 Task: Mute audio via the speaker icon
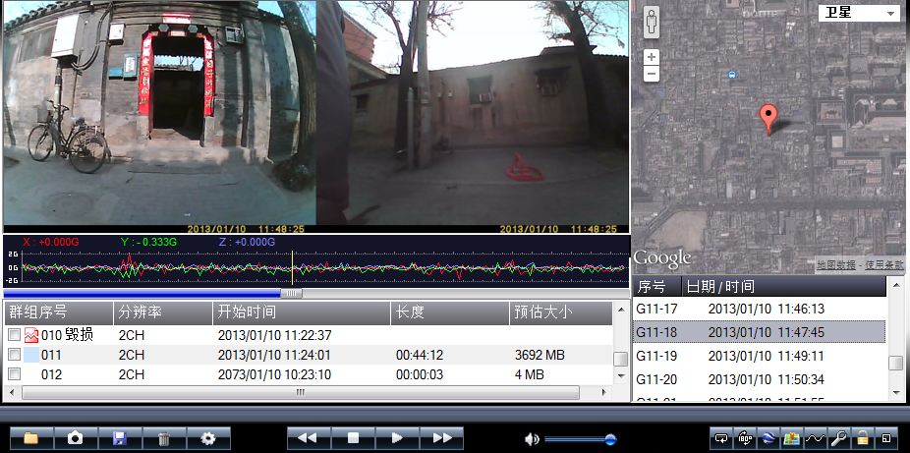(532, 439)
